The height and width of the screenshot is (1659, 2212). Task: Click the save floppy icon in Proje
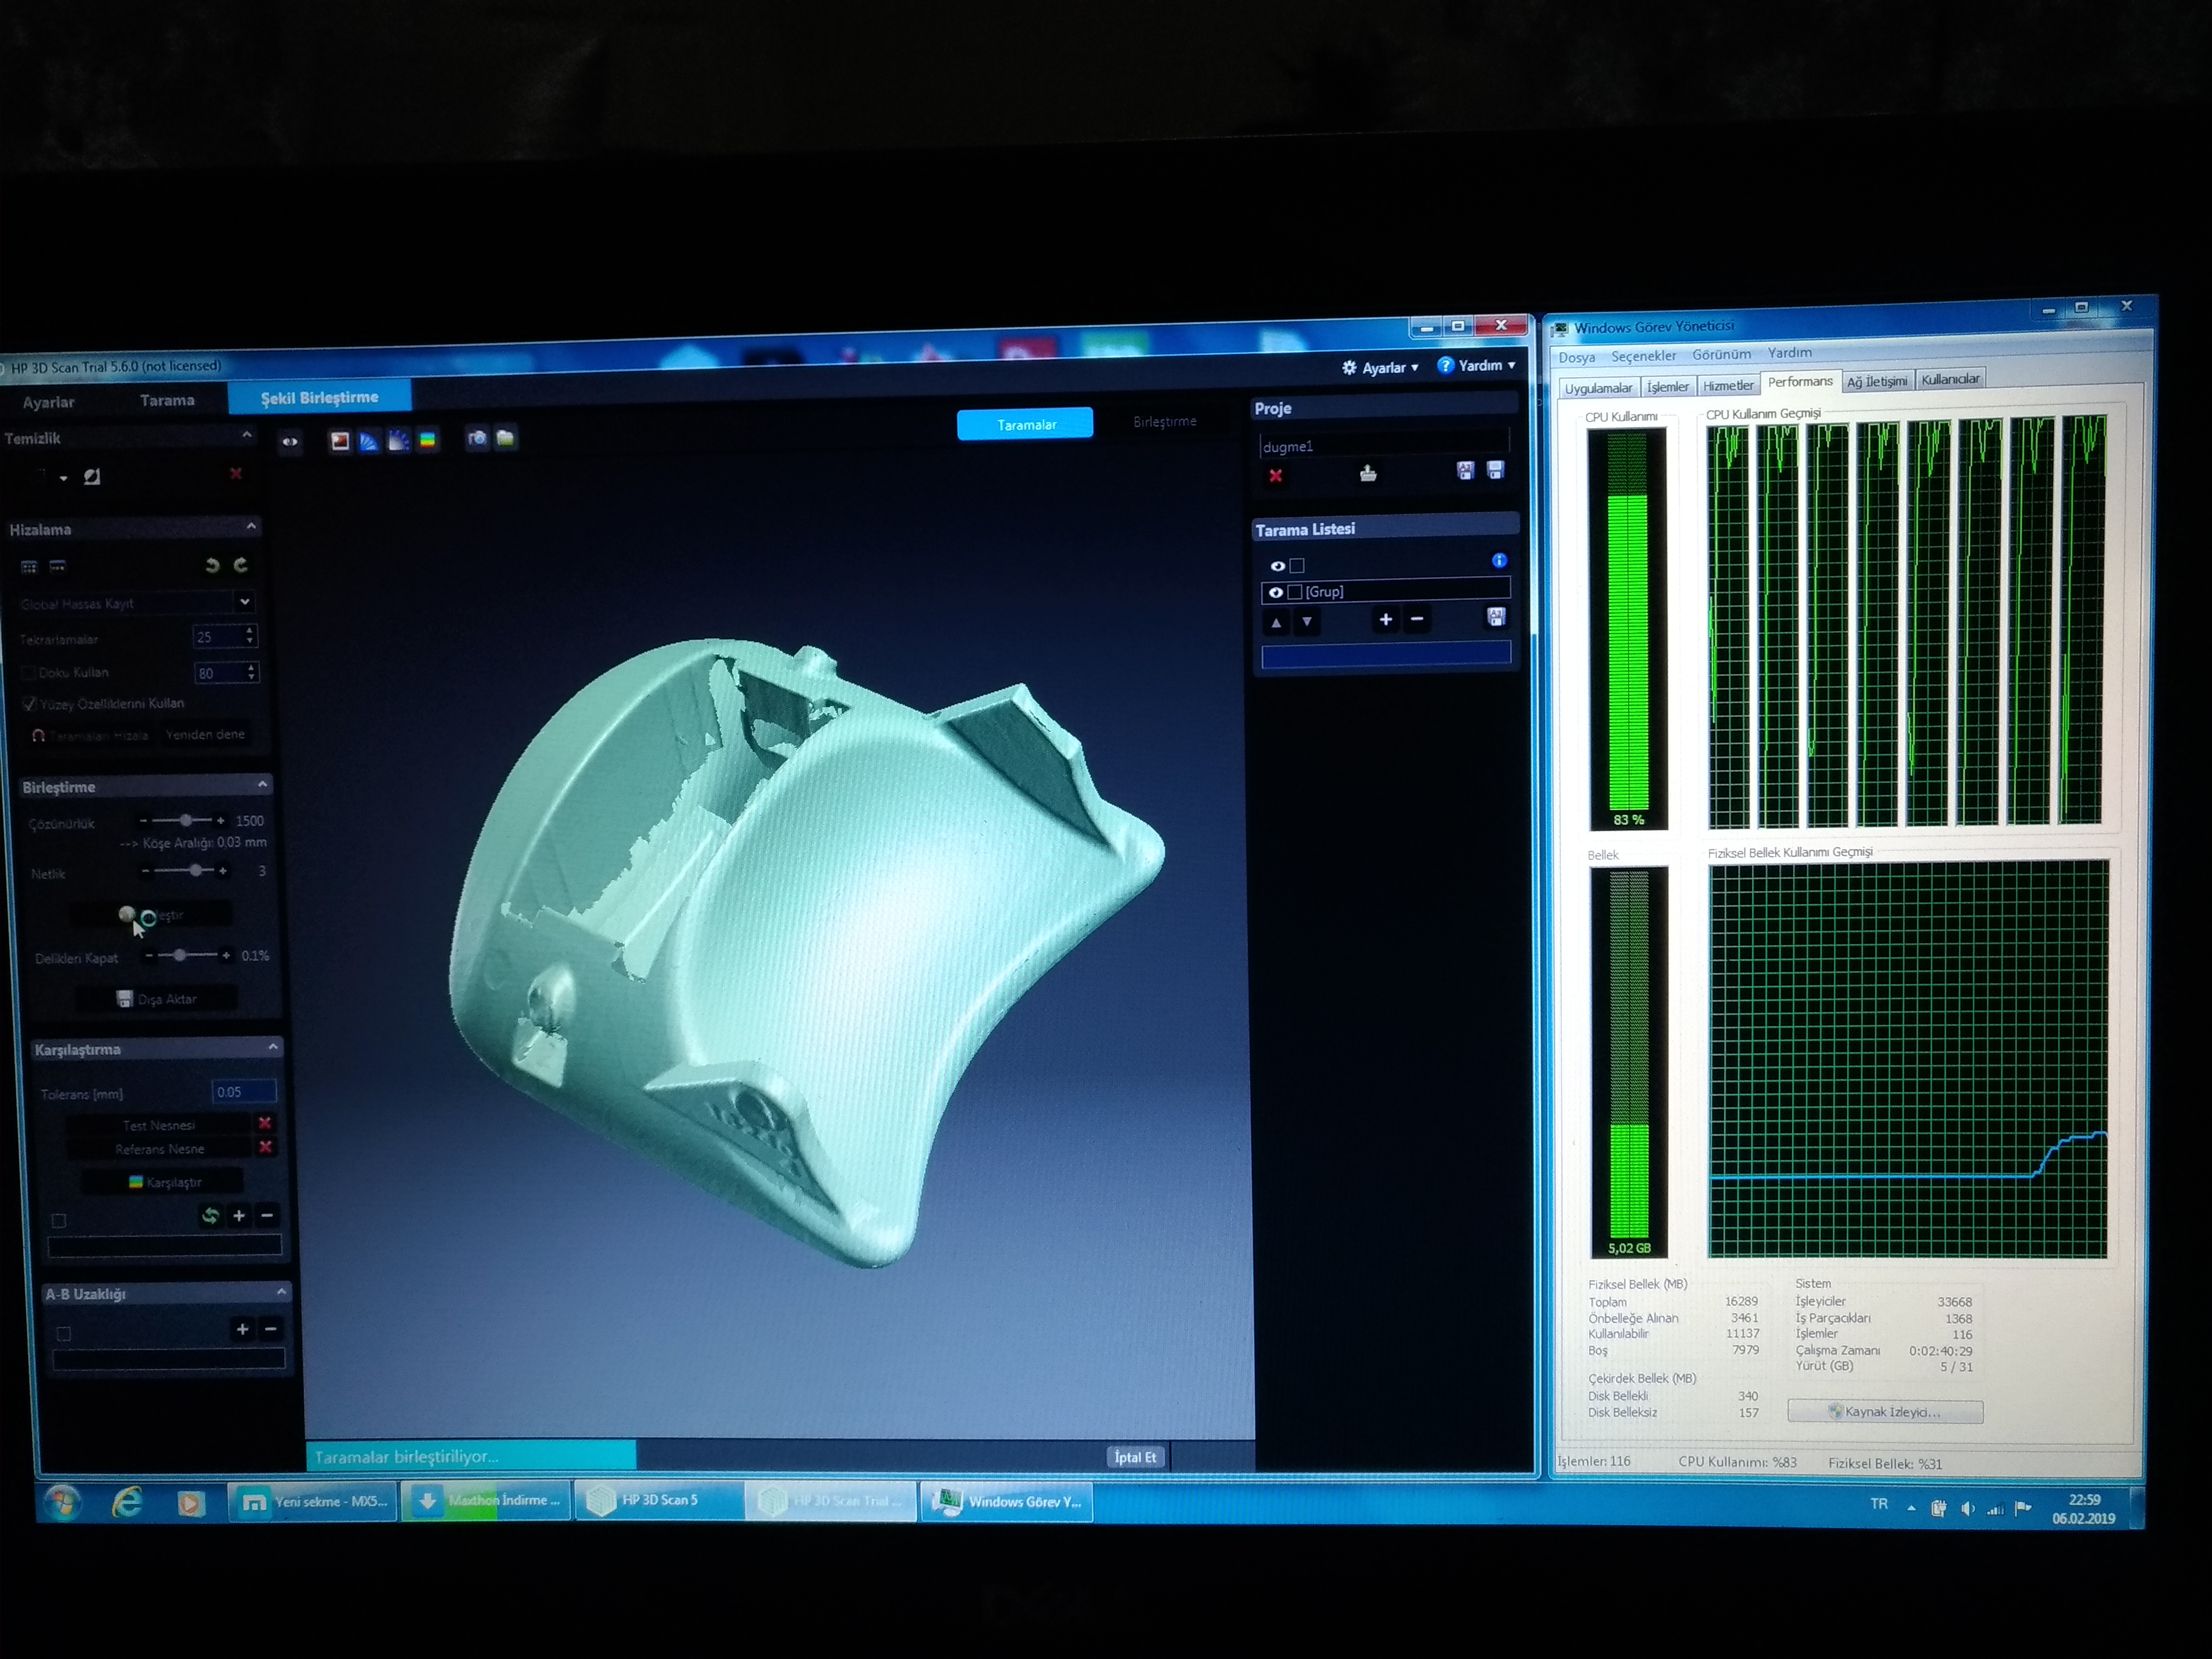coord(1495,469)
